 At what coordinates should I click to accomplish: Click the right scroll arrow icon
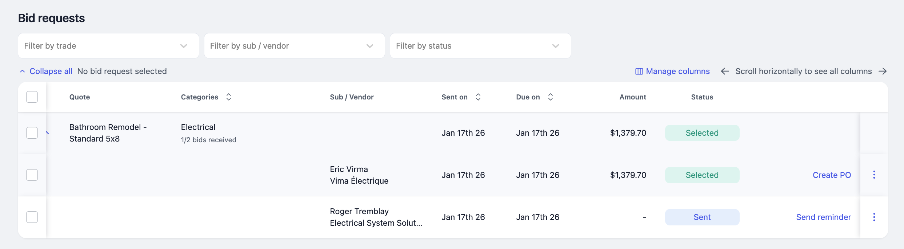(883, 72)
